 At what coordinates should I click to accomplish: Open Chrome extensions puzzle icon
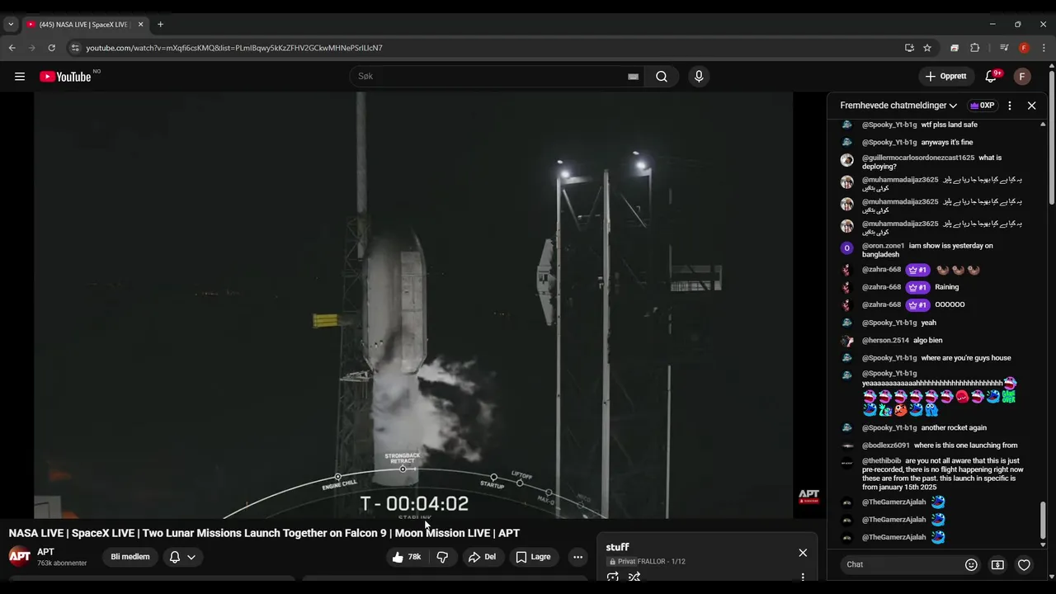click(x=974, y=48)
